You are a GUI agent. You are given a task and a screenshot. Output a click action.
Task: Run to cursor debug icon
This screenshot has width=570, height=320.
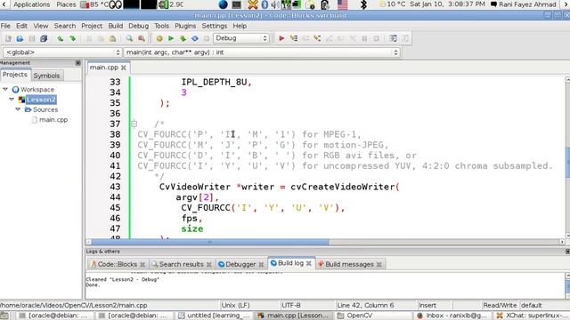coord(293,38)
